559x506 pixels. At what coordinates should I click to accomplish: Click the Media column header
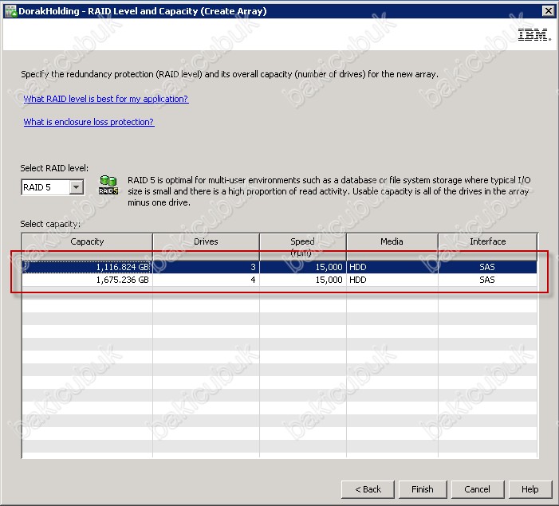tap(392, 246)
